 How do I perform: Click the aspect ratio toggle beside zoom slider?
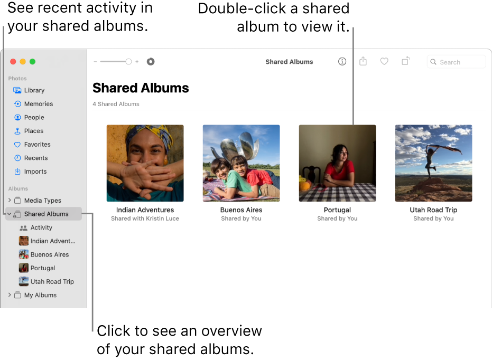[151, 62]
